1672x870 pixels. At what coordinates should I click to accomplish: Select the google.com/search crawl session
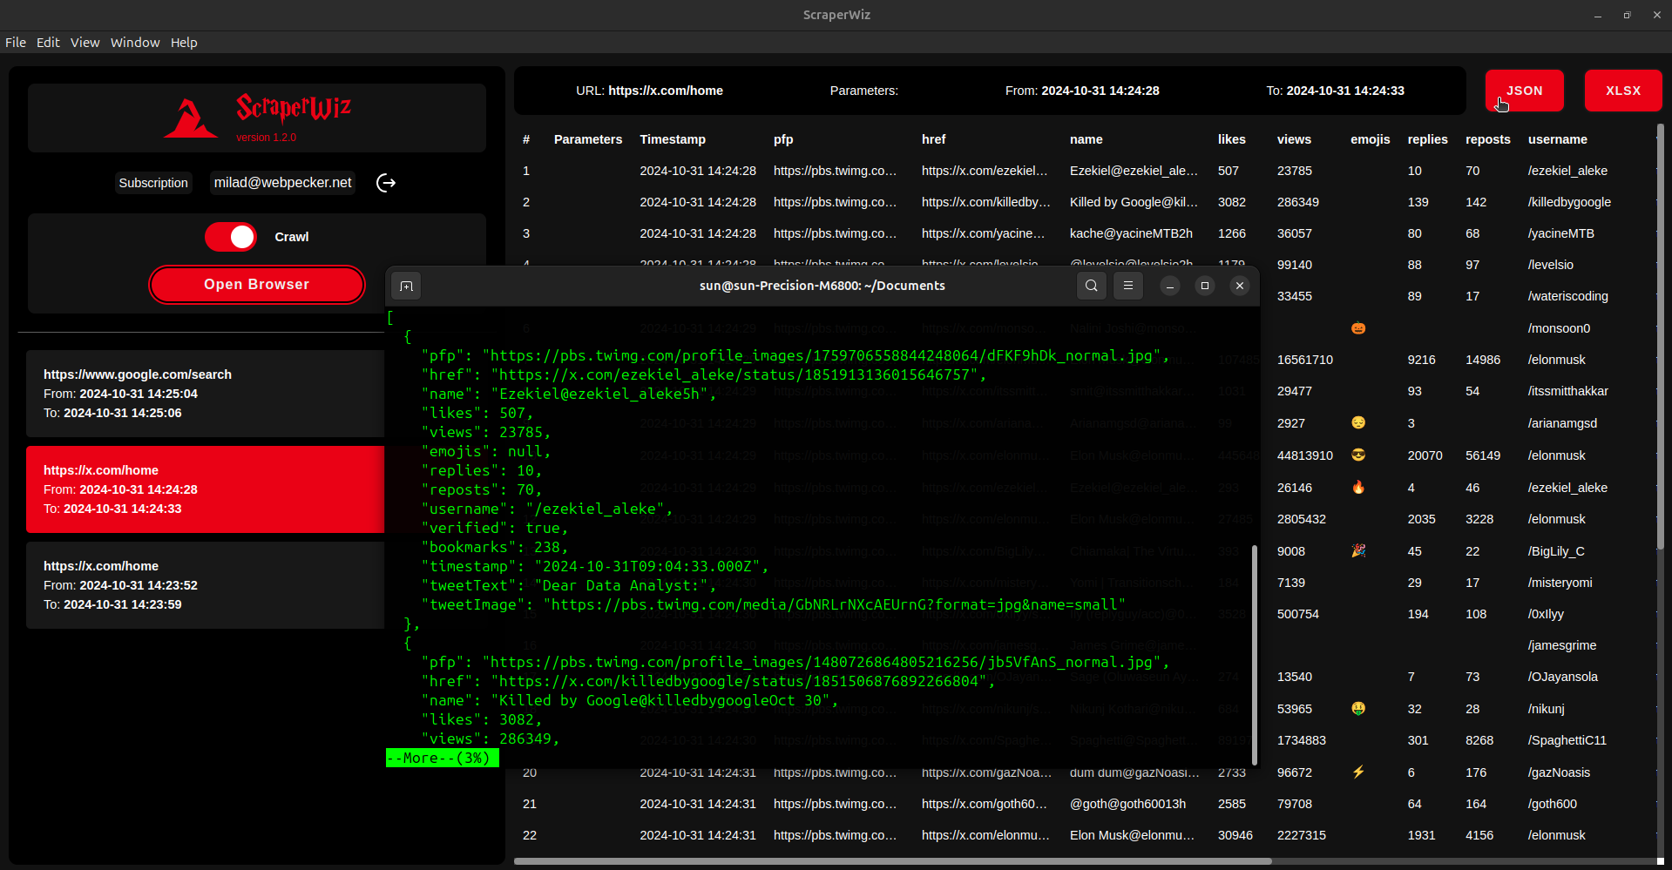coord(205,394)
